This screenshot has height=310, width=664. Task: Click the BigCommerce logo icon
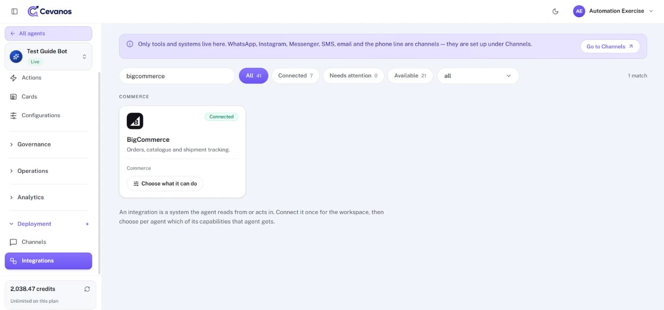135,121
